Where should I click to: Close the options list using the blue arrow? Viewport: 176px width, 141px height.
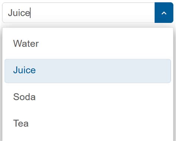(164, 13)
